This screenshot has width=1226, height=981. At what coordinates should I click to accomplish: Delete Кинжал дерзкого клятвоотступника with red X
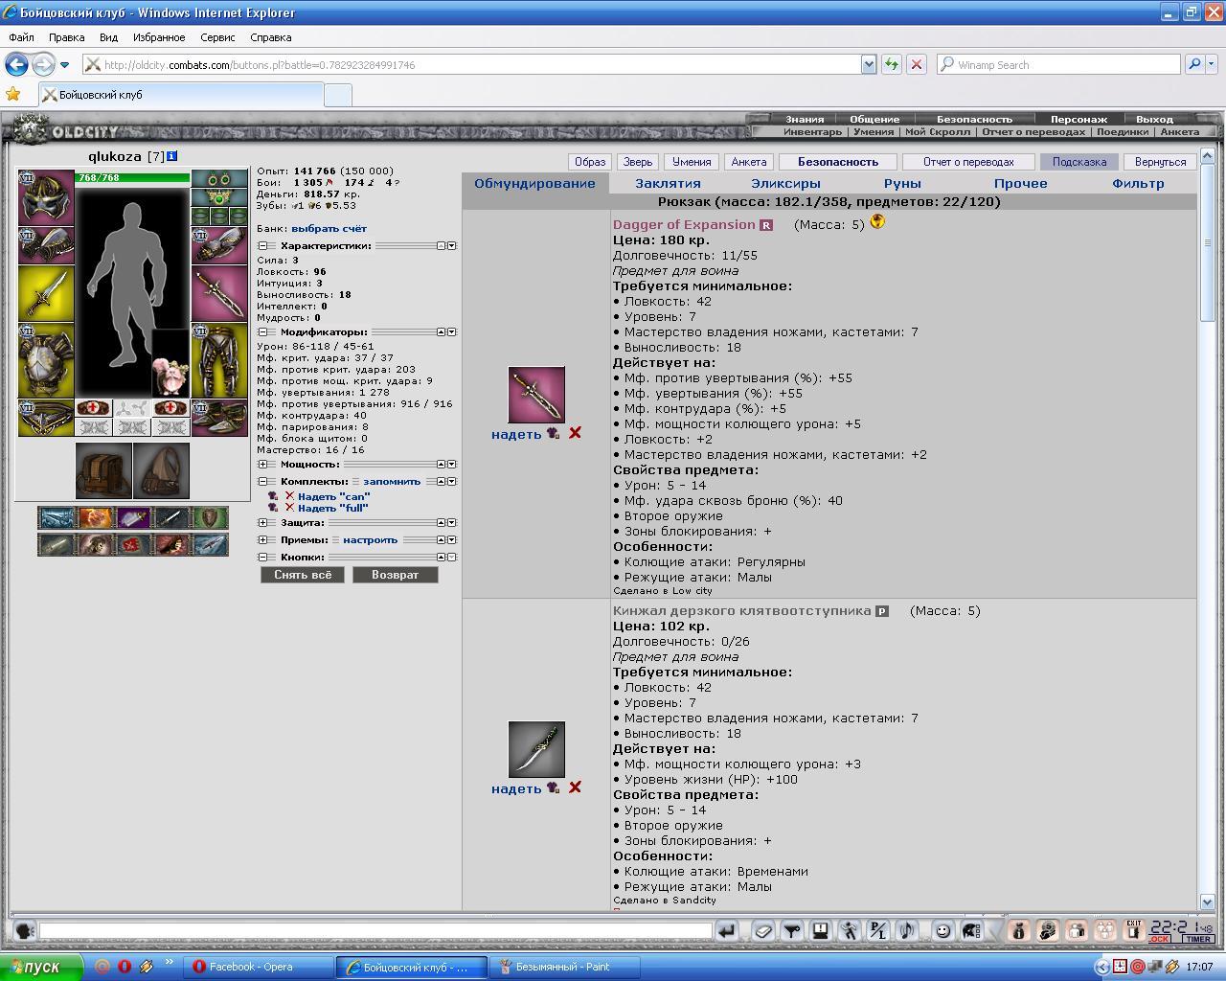(x=575, y=787)
